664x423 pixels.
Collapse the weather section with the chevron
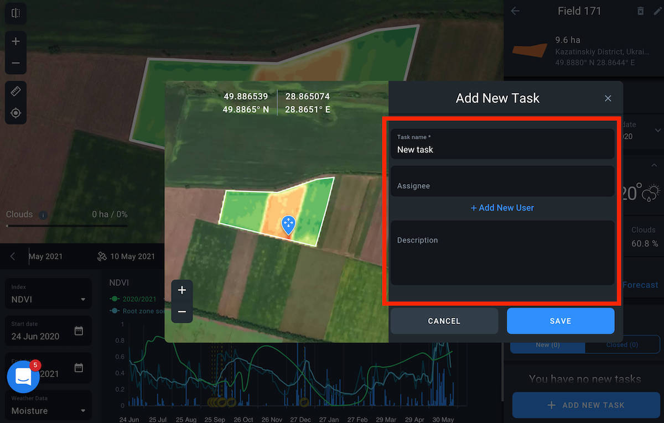point(654,167)
